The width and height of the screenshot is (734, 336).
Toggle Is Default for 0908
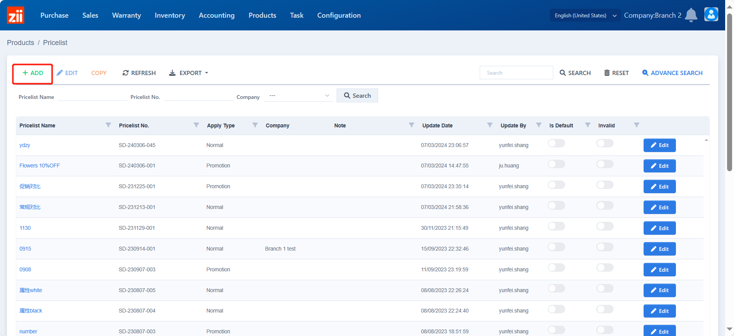(556, 268)
